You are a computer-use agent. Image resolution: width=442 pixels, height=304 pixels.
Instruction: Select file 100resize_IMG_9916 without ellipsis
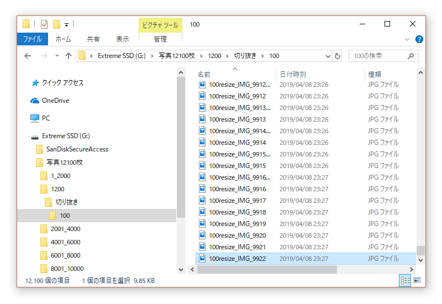[238, 189]
